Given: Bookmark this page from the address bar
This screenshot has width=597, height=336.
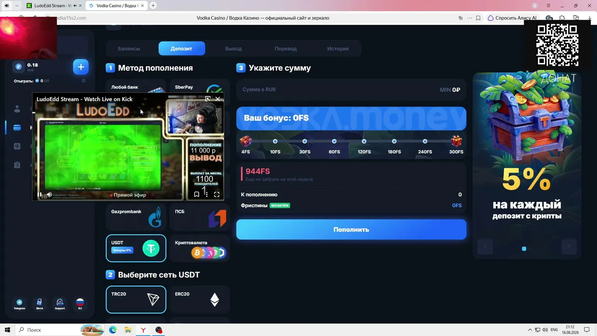Looking at the screenshot, I should coord(478,18).
